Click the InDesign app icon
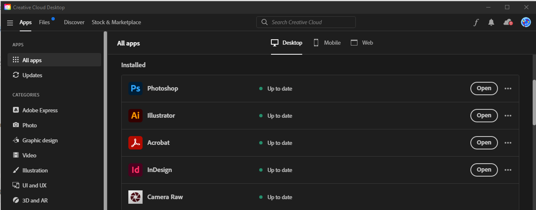536x210 pixels. pyautogui.click(x=135, y=170)
